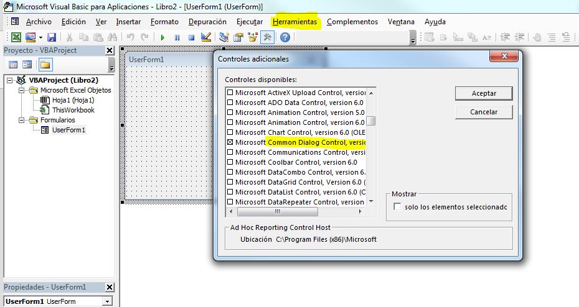579x307 pixels.
Task: Open the Depuración menu
Action: (x=207, y=22)
